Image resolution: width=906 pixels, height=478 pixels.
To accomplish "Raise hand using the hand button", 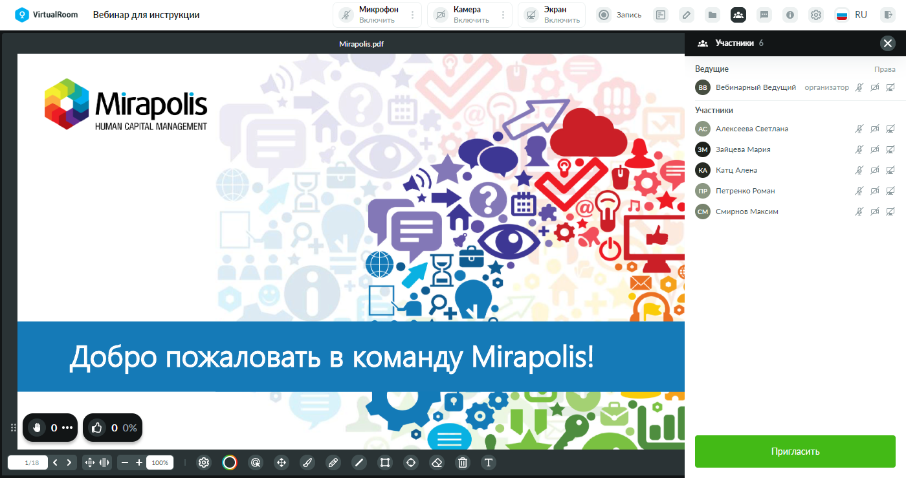I will 37,428.
